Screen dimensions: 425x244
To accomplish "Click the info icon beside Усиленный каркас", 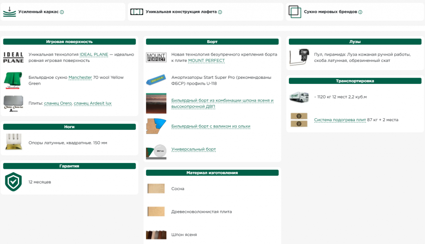I will (62, 12).
